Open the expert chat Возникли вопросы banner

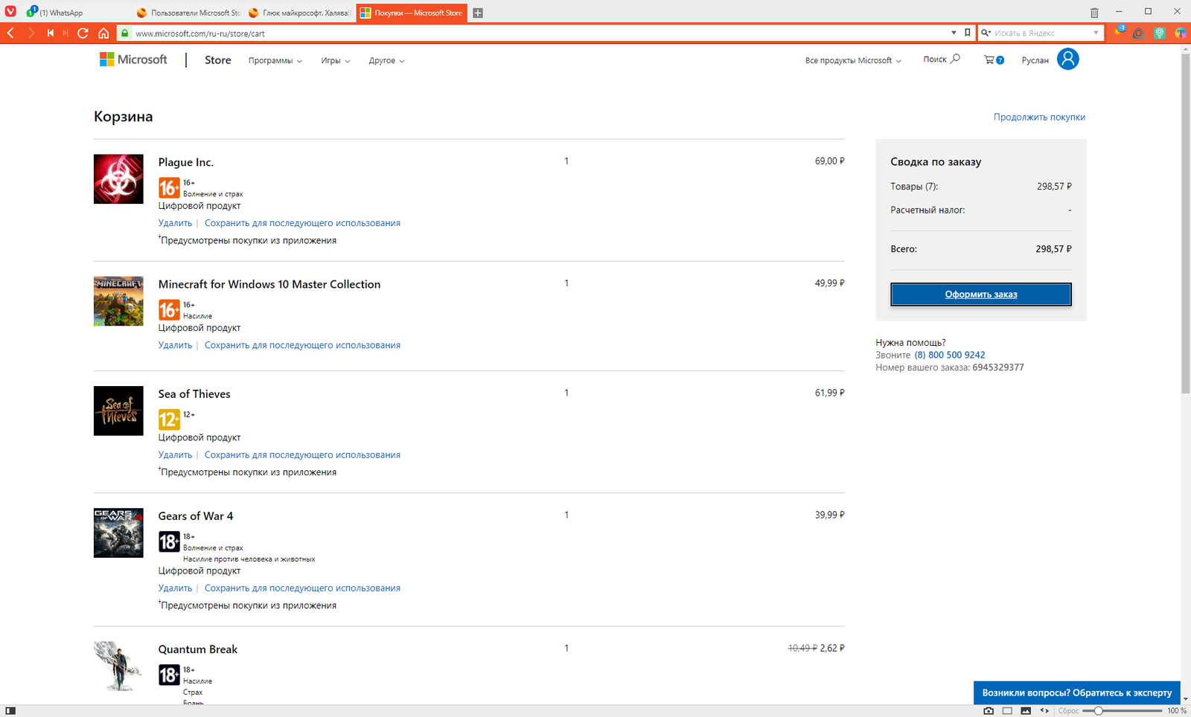pos(1076,692)
